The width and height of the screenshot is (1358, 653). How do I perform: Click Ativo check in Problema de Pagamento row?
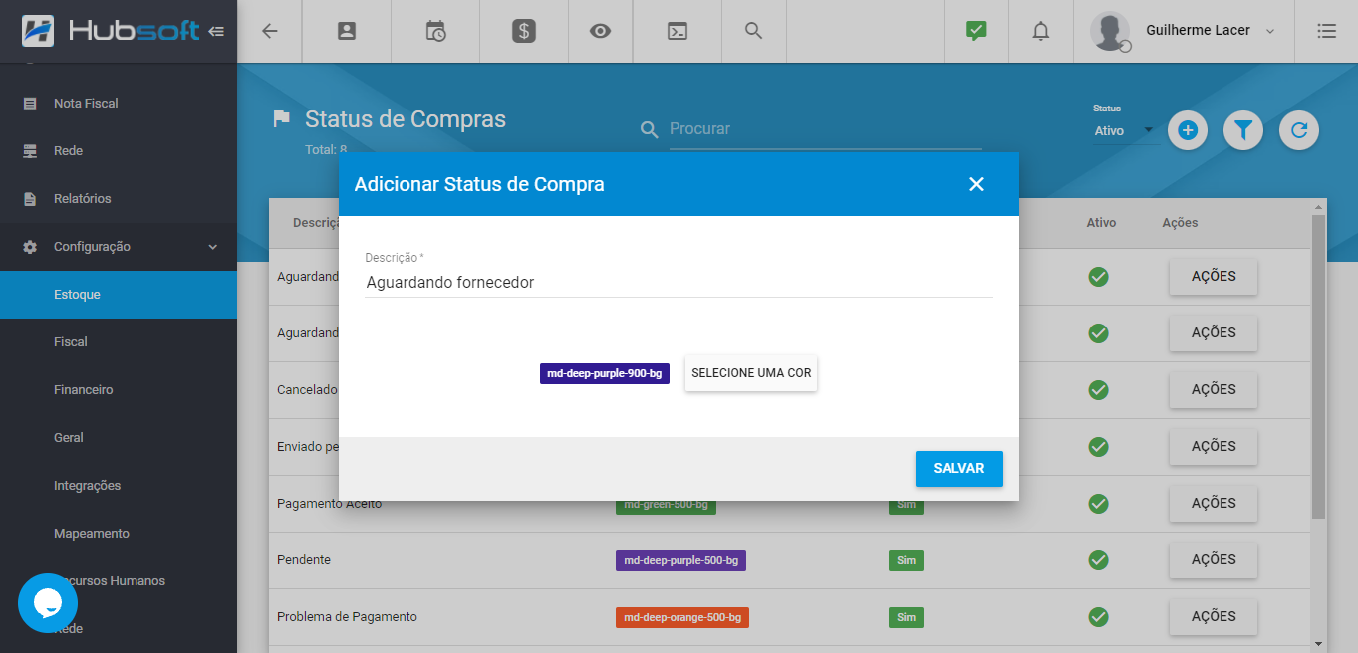[1099, 617]
